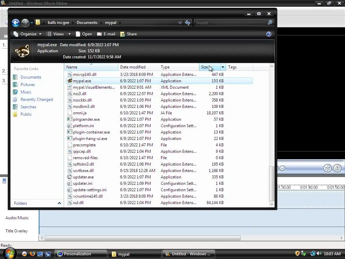Click the search magnifier icon

tap(270, 23)
